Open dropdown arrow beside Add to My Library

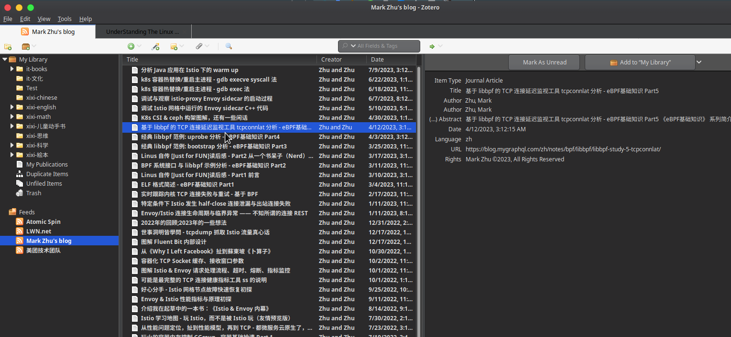(699, 62)
